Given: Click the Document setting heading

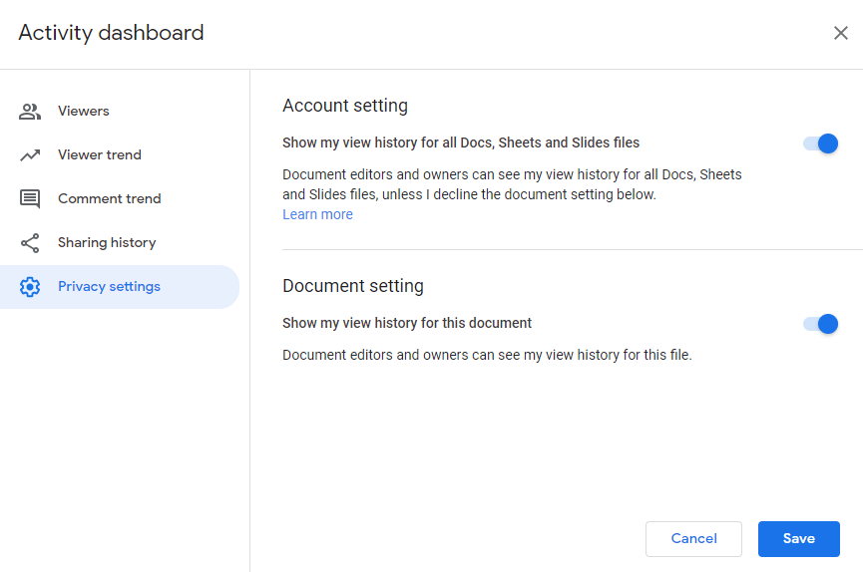Looking at the screenshot, I should [353, 286].
